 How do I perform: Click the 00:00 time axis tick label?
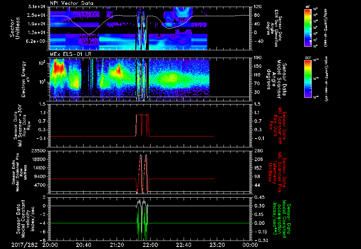pos(250,245)
